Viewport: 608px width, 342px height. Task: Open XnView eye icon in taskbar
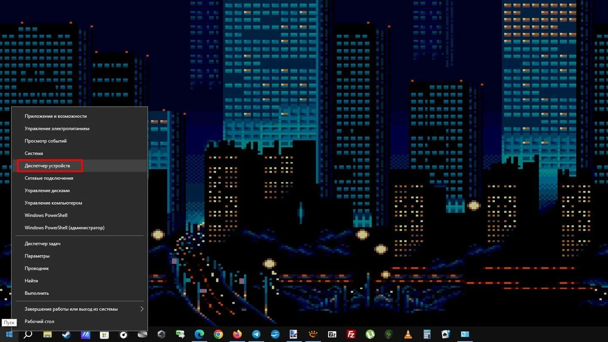tap(313, 334)
